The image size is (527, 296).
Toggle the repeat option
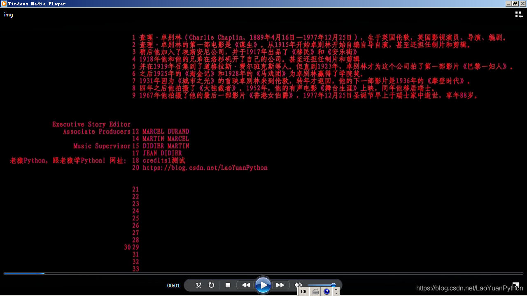coord(211,285)
